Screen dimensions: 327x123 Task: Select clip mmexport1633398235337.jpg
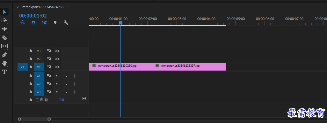(x=189, y=67)
